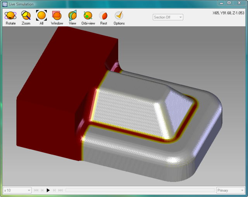Expand the Primary dropdown
Viewport: 248px width, 197px height.
tap(230, 190)
